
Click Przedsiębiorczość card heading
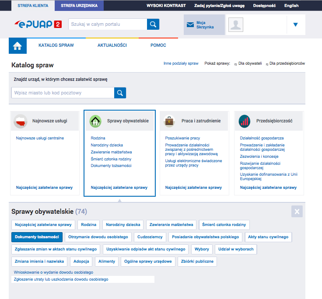[x=274, y=121]
